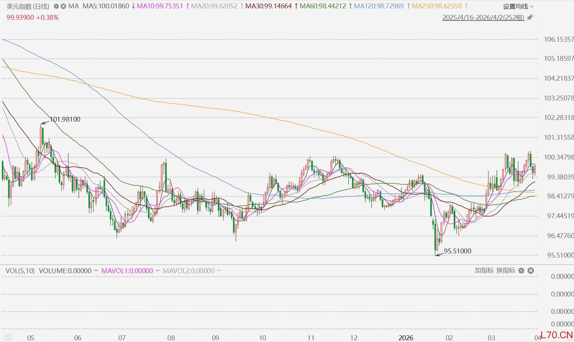Click the MA120 blue legend label
The image size is (574, 342).
point(378,6)
